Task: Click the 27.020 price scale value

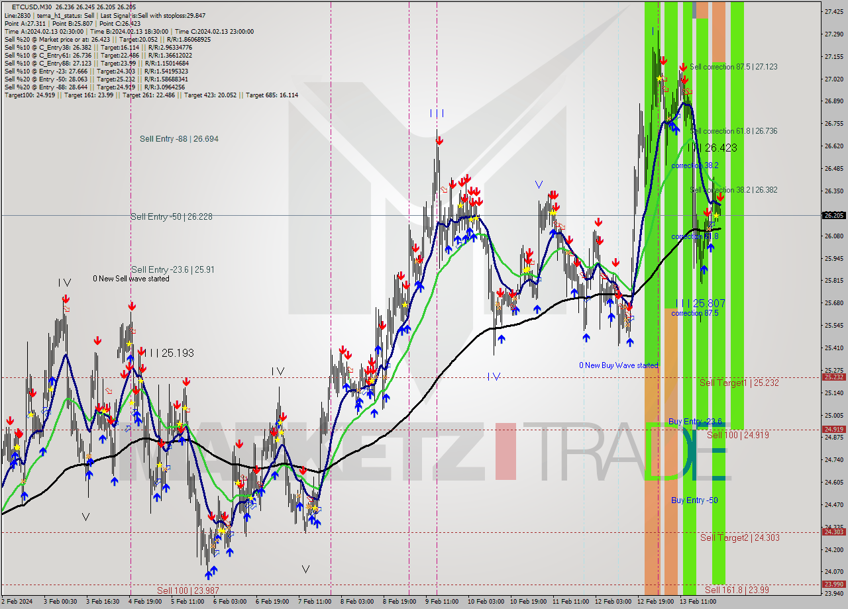Action: 833,79
